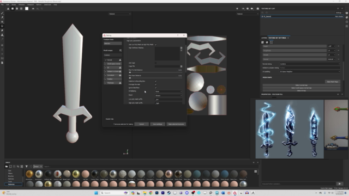Viewport: 349px width, 196px height.
Task: Enable the Use Cage checkbox
Action: pyautogui.click(x=155, y=63)
